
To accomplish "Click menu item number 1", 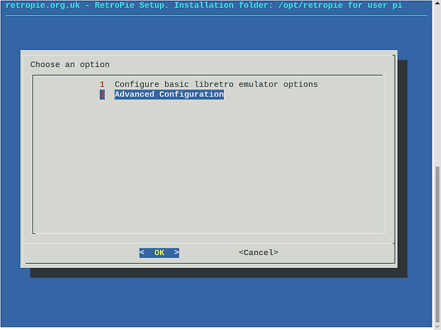I will [102, 84].
